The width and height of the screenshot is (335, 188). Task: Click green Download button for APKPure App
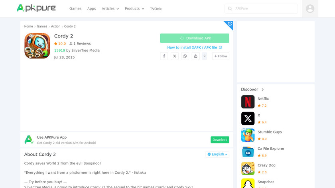(220, 140)
